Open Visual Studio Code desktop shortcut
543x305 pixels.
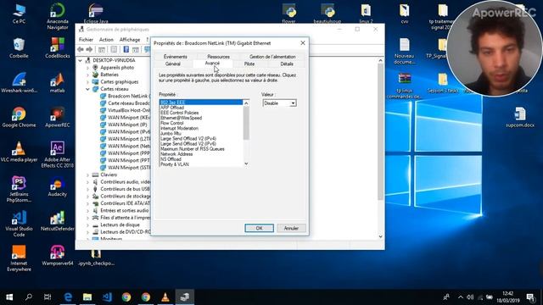[x=19, y=224]
